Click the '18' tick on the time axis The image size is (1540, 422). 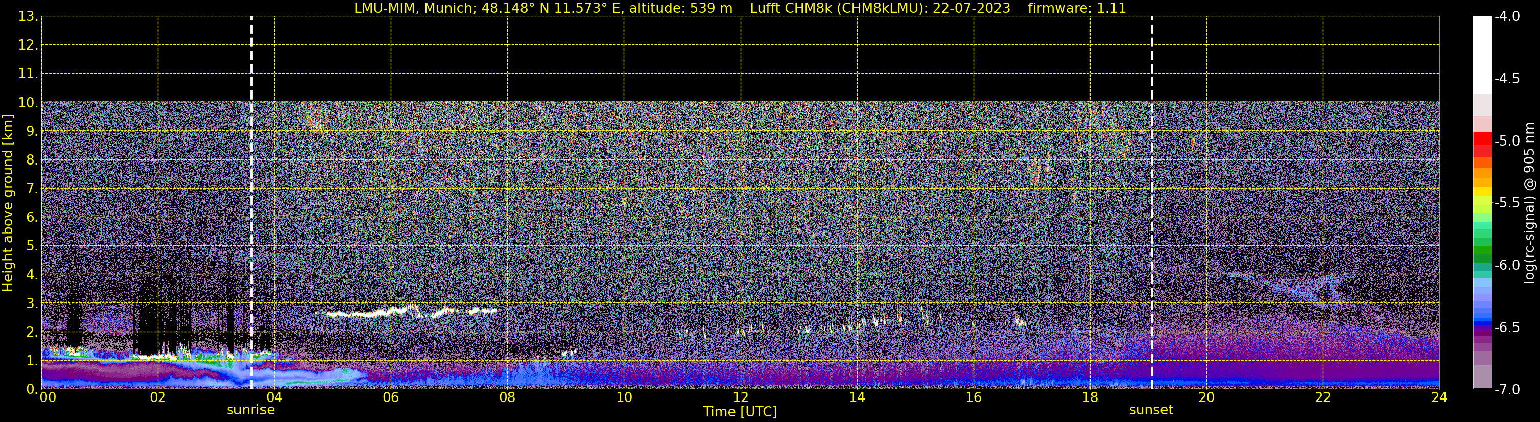1091,397
